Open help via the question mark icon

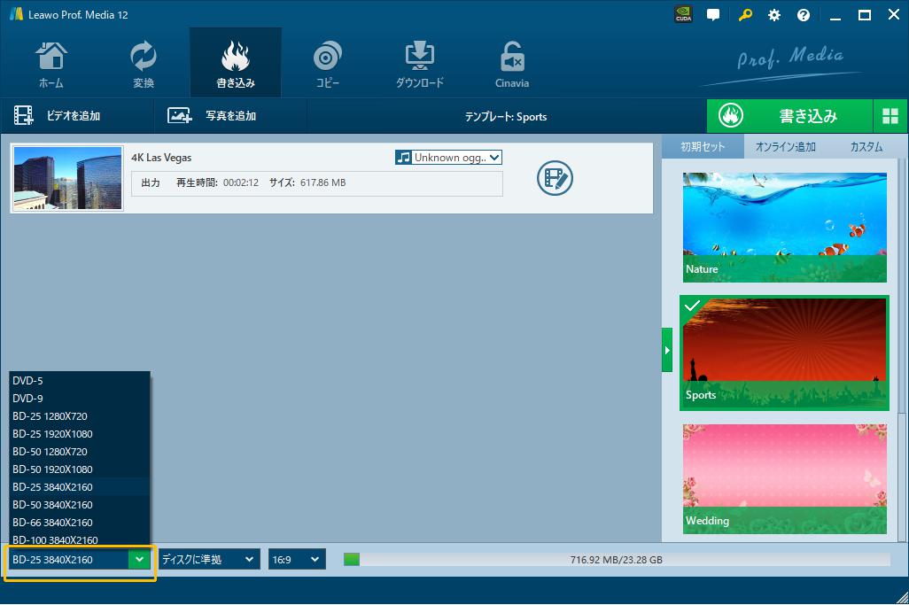pyautogui.click(x=804, y=15)
